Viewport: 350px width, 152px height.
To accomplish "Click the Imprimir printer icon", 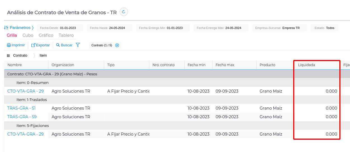I will tap(9, 45).
